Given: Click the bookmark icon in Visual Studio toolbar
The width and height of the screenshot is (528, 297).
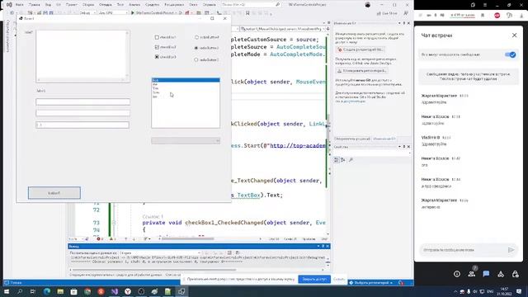Looking at the screenshot, I should 247,13.
